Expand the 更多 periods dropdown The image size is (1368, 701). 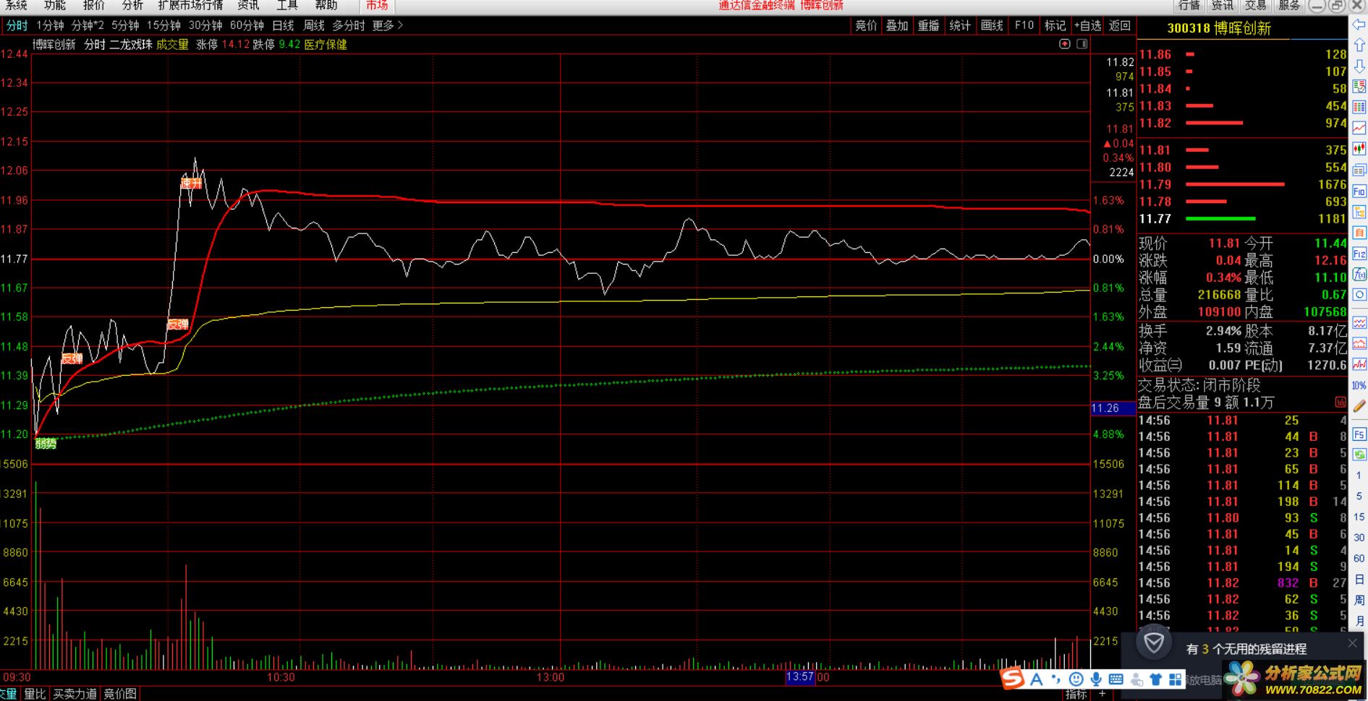(x=387, y=25)
